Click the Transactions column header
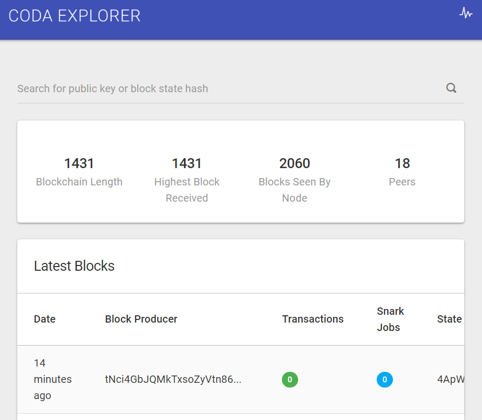Image resolution: width=482 pixels, height=420 pixels. 313,319
